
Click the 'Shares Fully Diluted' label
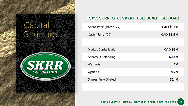[102, 79]
